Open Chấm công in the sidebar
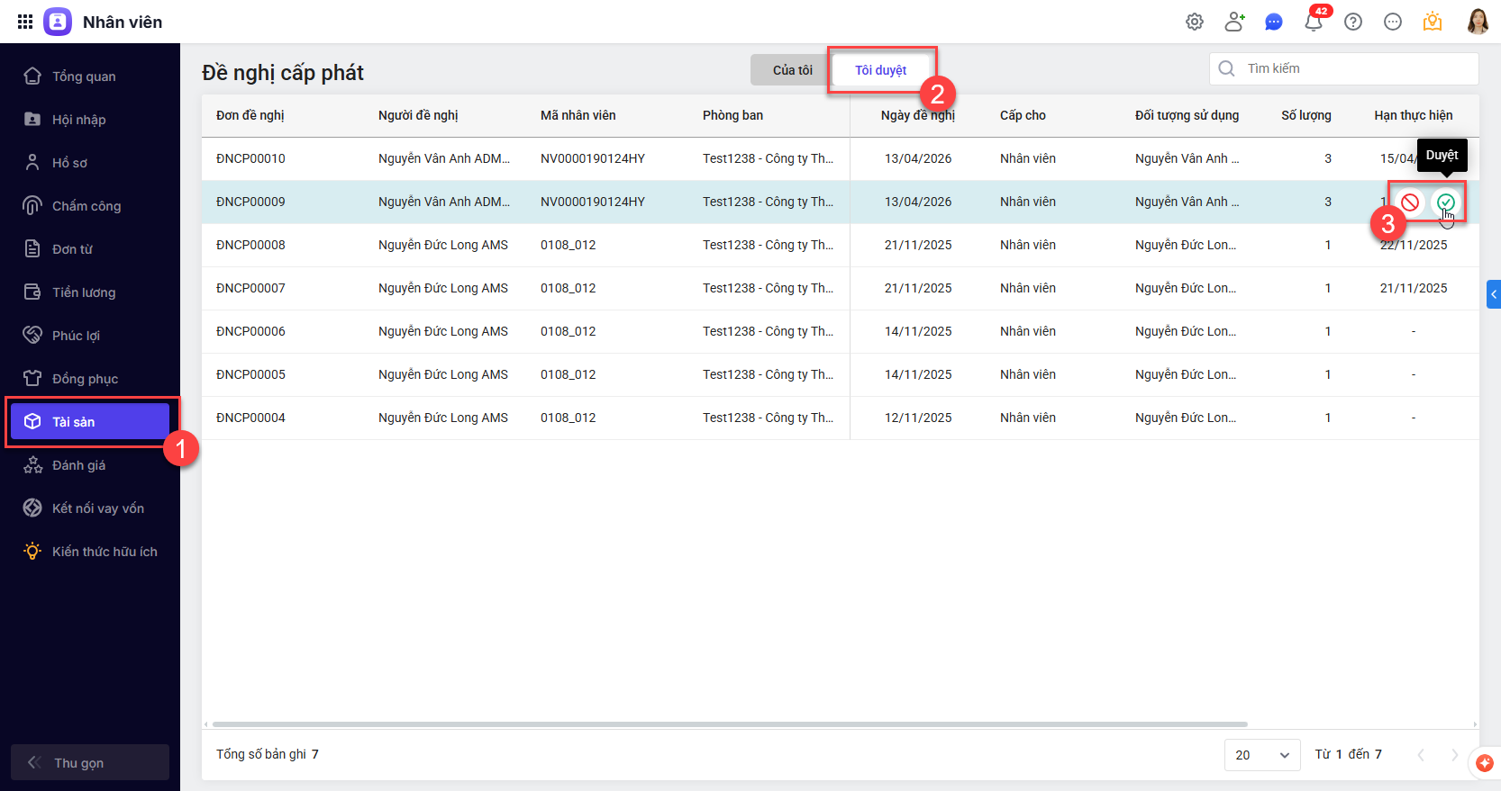 click(86, 206)
